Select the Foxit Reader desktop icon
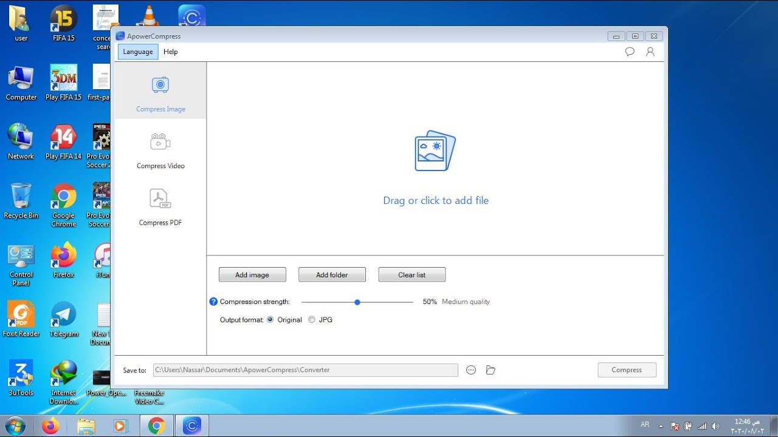The width and height of the screenshot is (778, 437). [21, 319]
